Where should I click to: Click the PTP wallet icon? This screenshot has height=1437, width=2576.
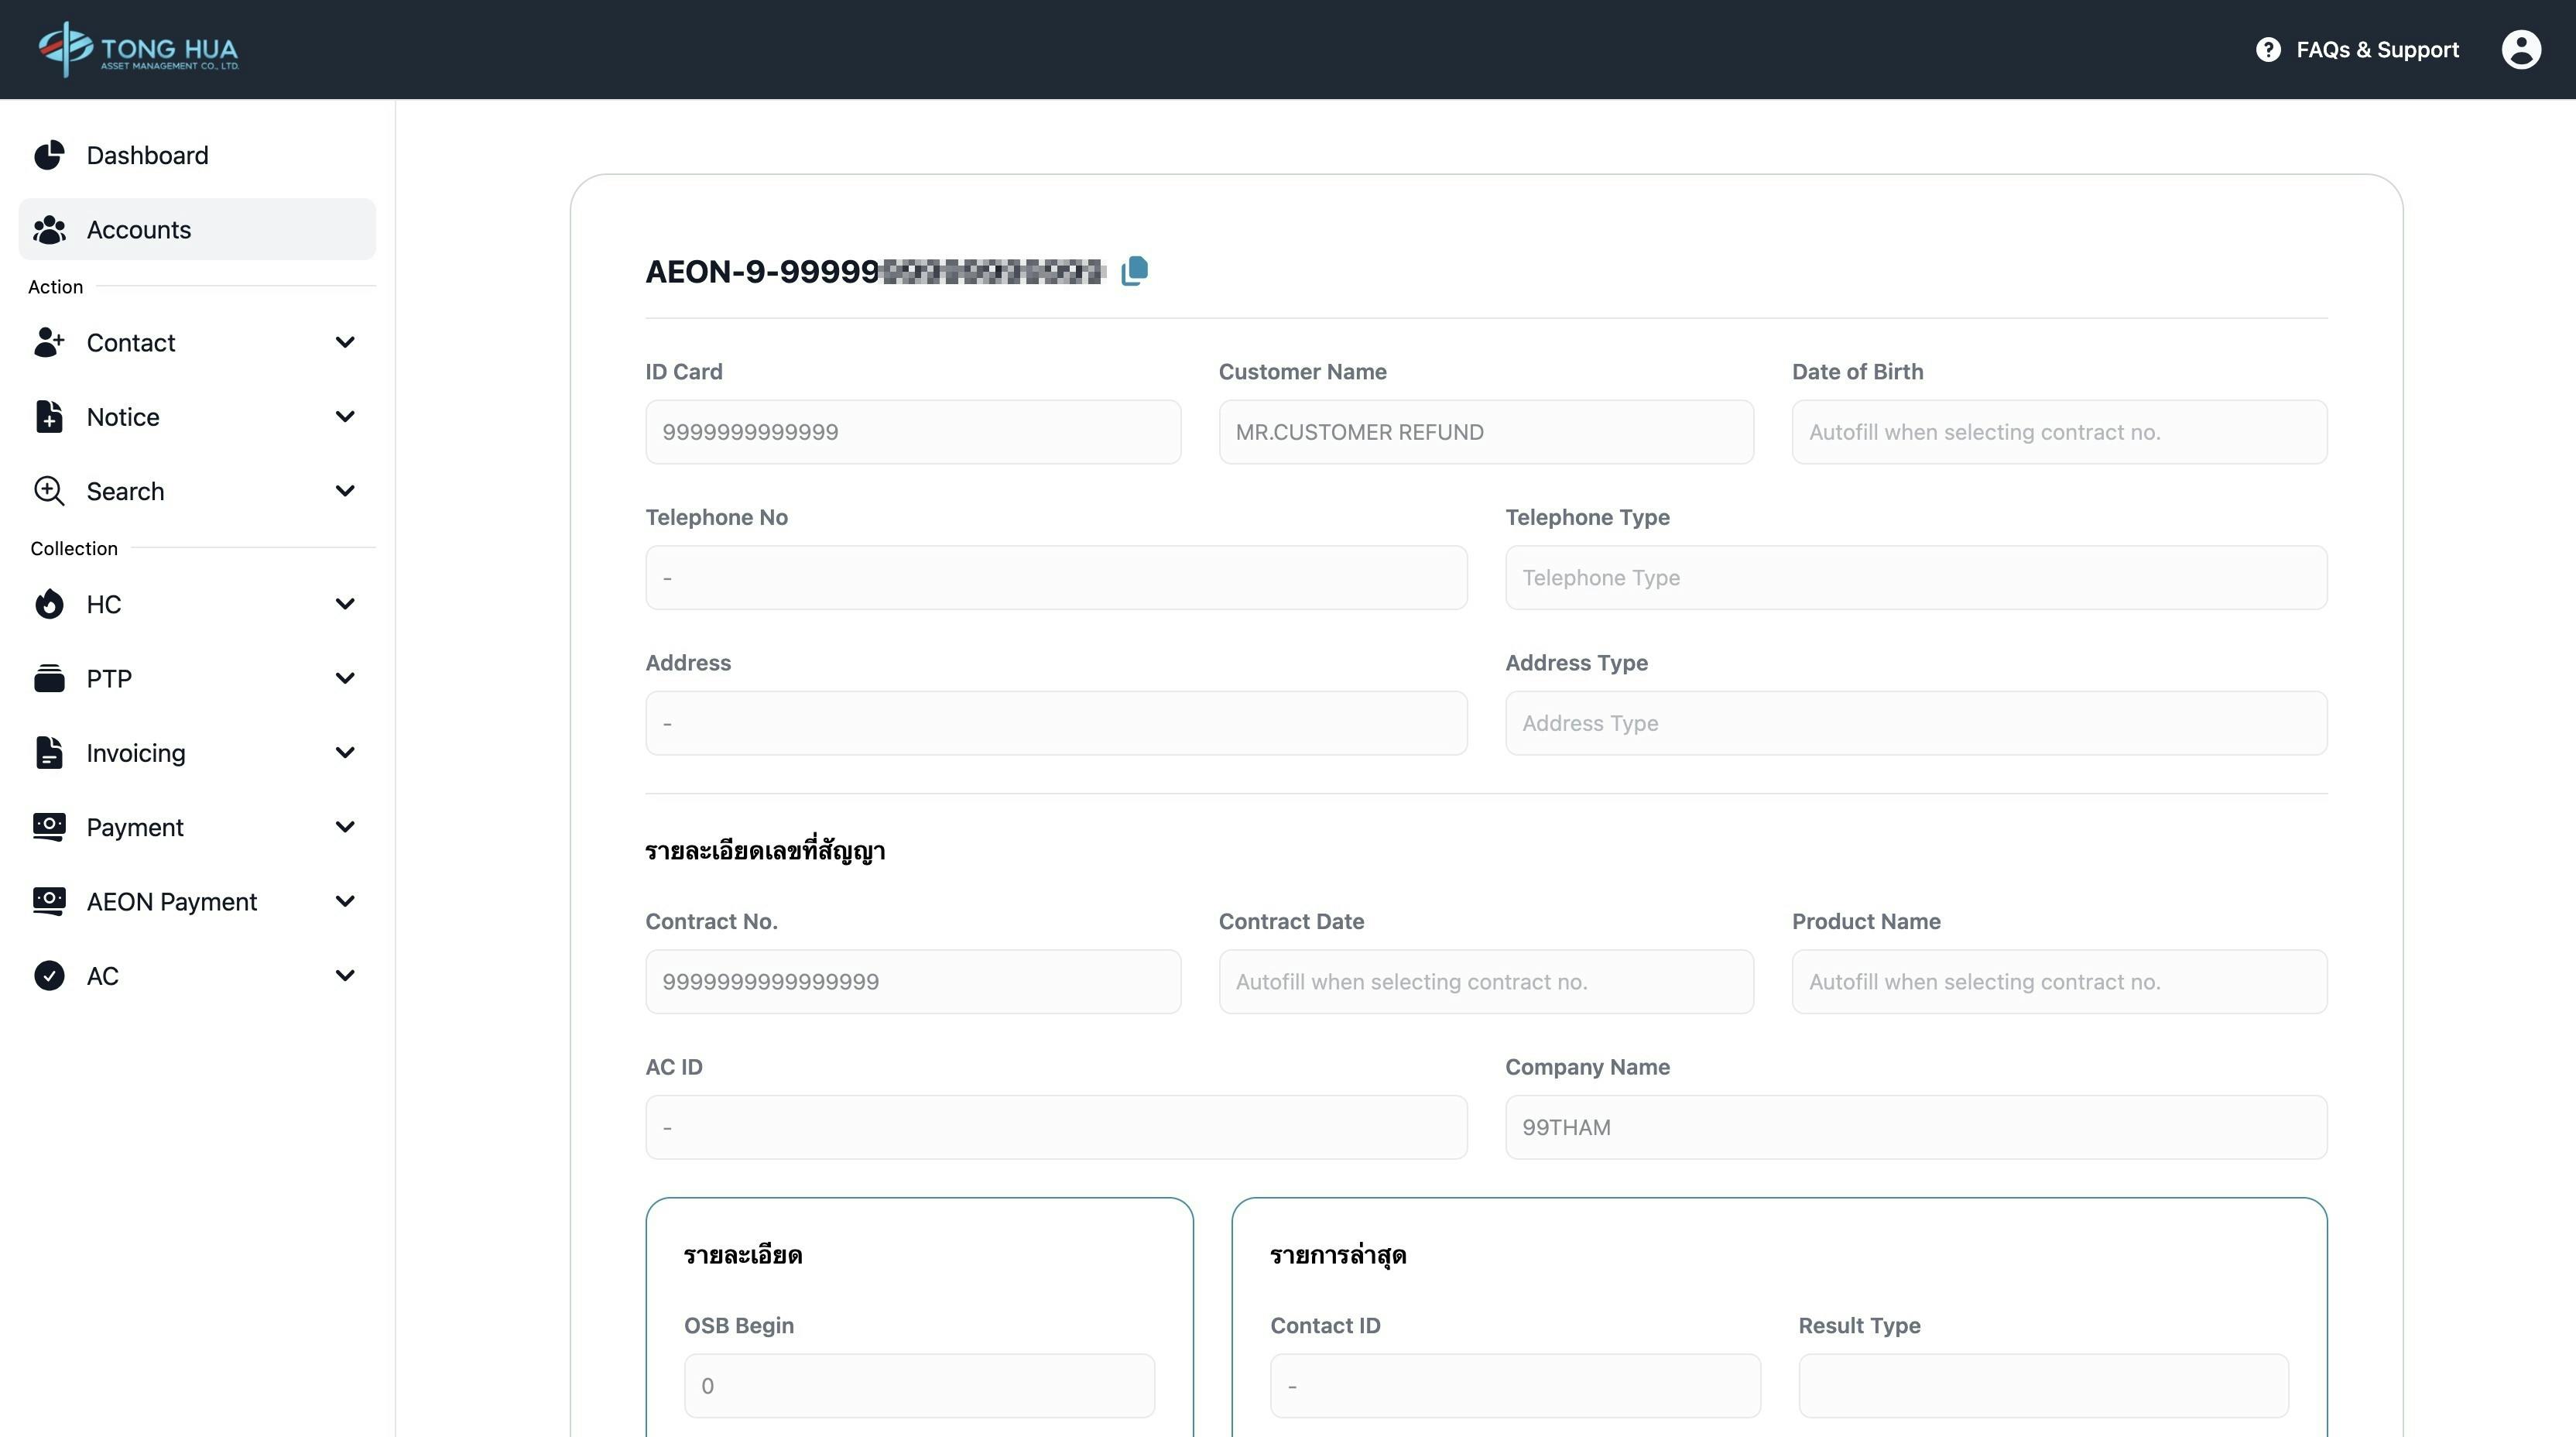tap(49, 678)
